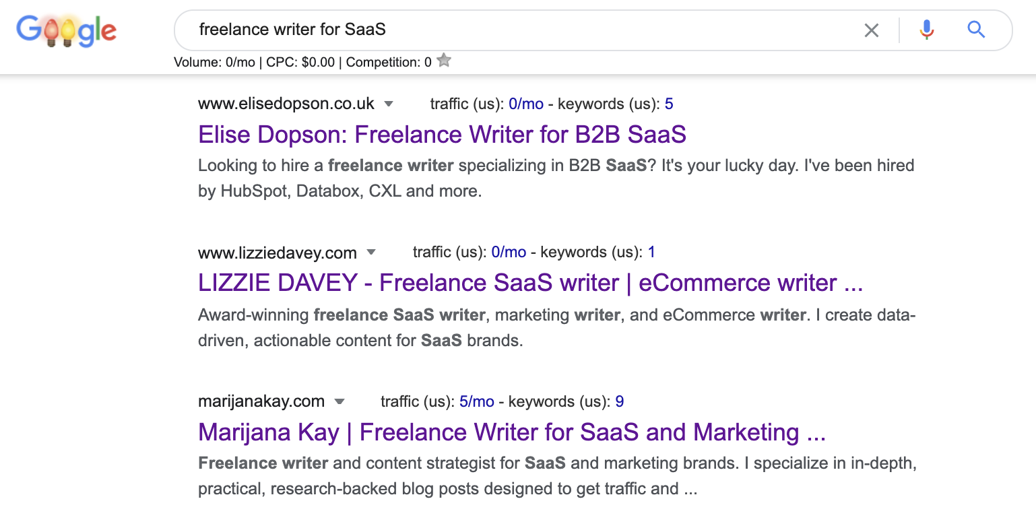
Task: Click keywords count 9 for marijanakay.com
Action: 620,402
